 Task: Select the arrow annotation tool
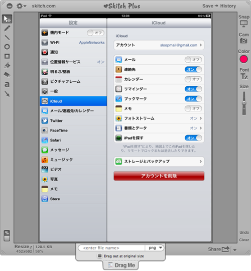tap(7, 94)
